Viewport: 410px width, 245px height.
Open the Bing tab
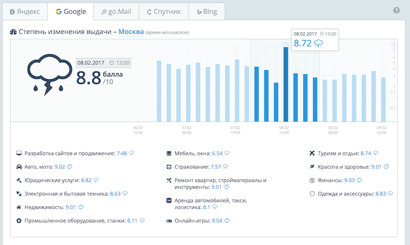[206, 11]
